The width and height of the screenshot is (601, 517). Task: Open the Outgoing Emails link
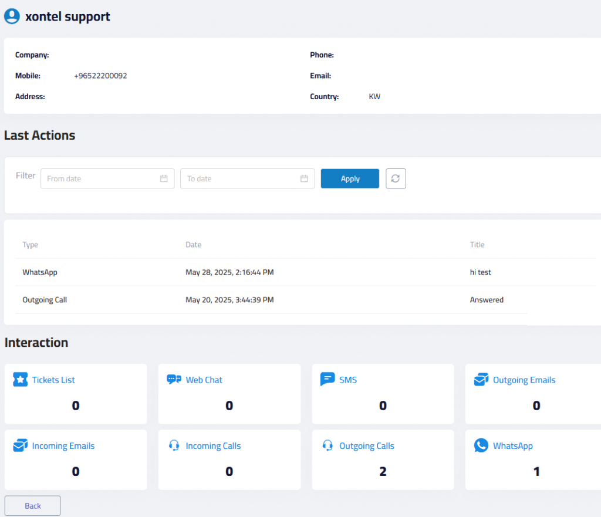click(524, 380)
